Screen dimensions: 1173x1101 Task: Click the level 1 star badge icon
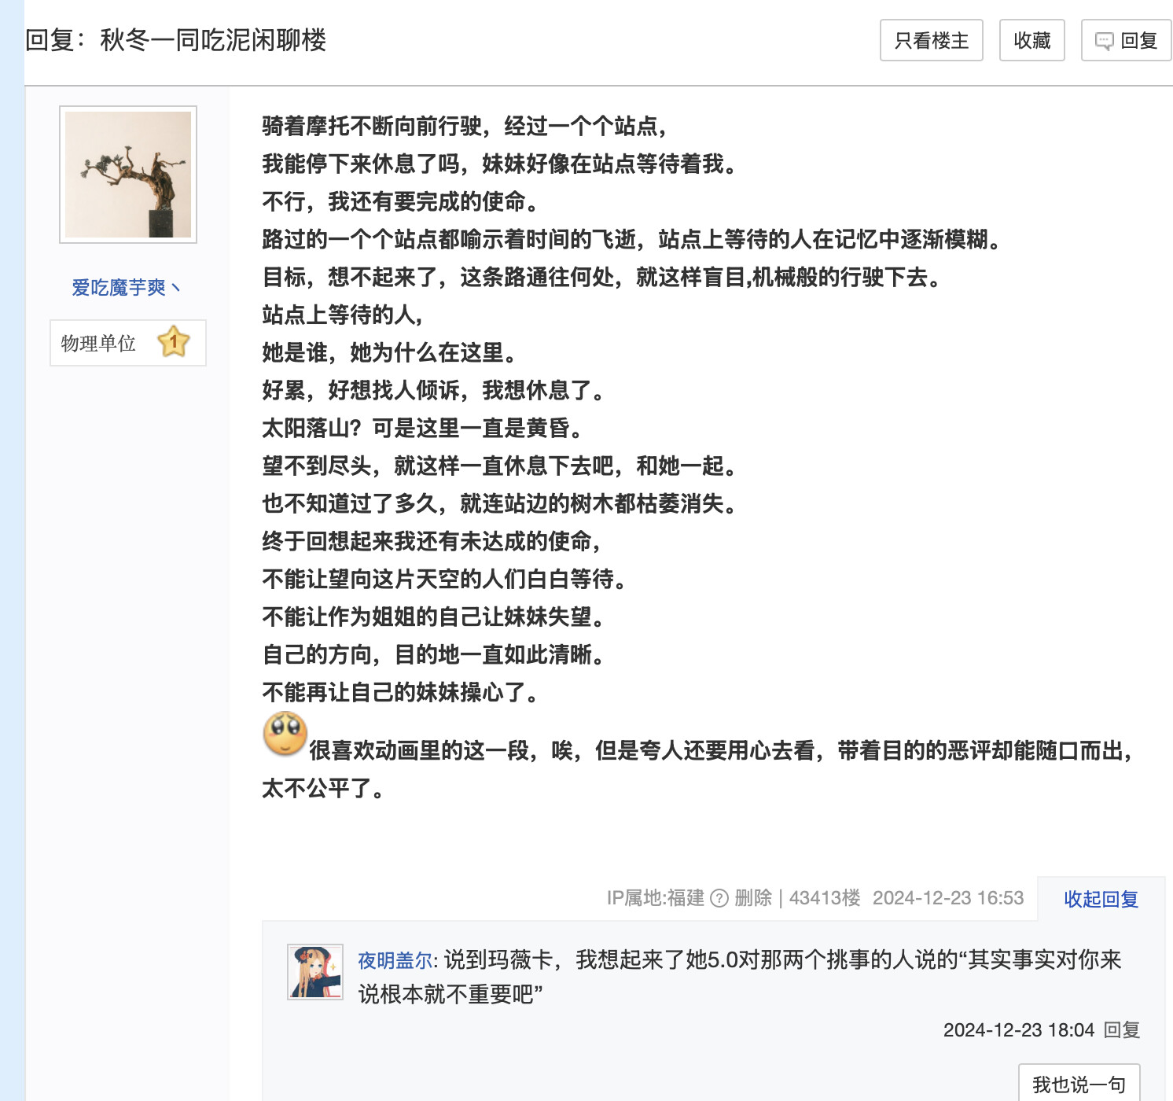[x=173, y=342]
